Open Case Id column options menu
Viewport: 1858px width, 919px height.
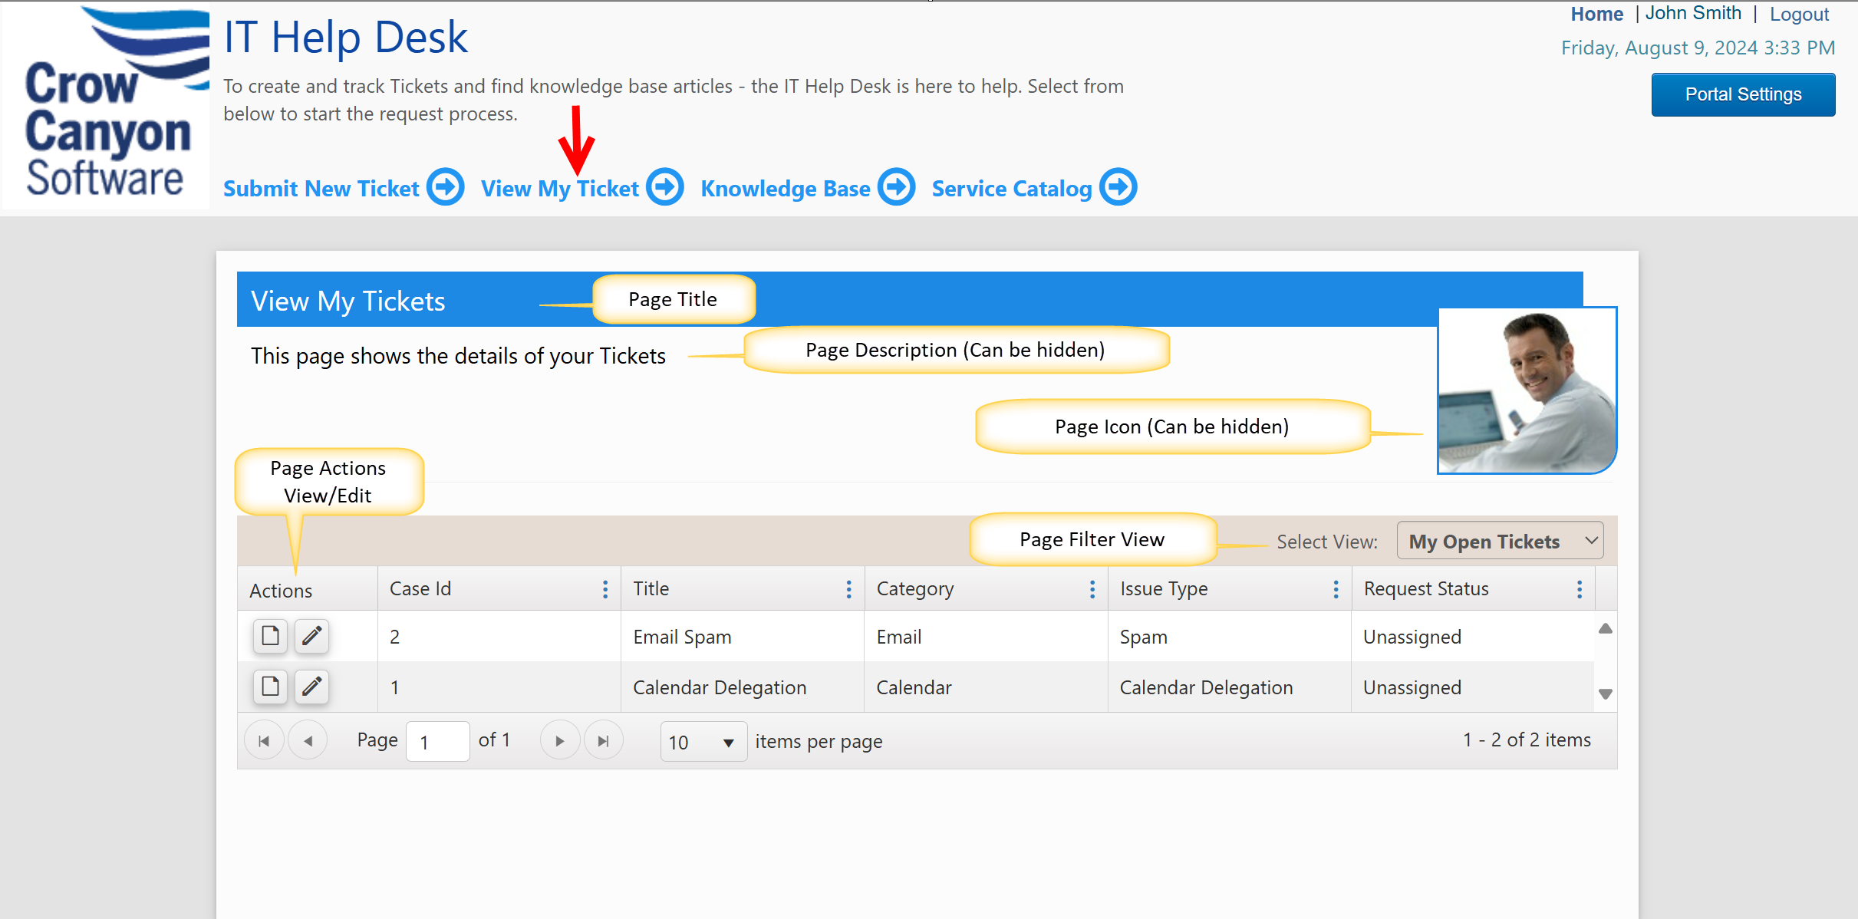point(605,589)
